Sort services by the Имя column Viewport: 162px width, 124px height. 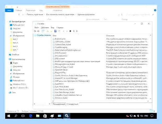54,36
